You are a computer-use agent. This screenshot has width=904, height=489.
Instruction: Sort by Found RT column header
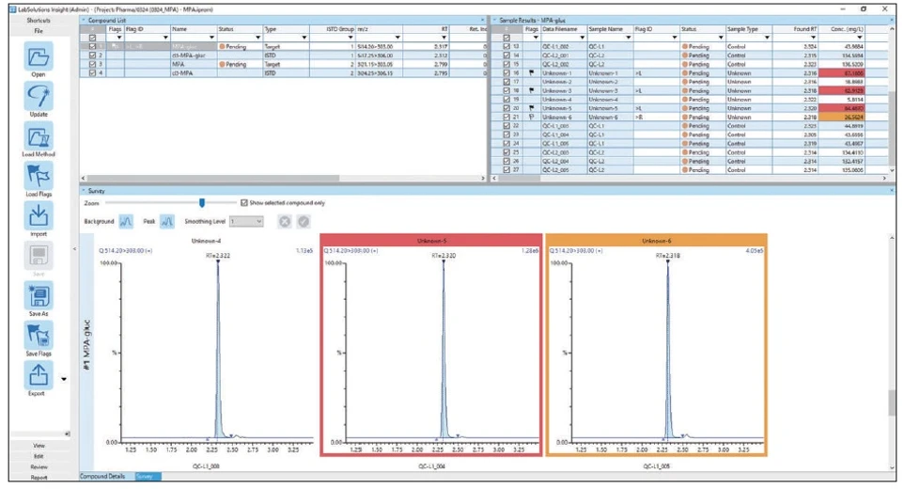[796, 29]
